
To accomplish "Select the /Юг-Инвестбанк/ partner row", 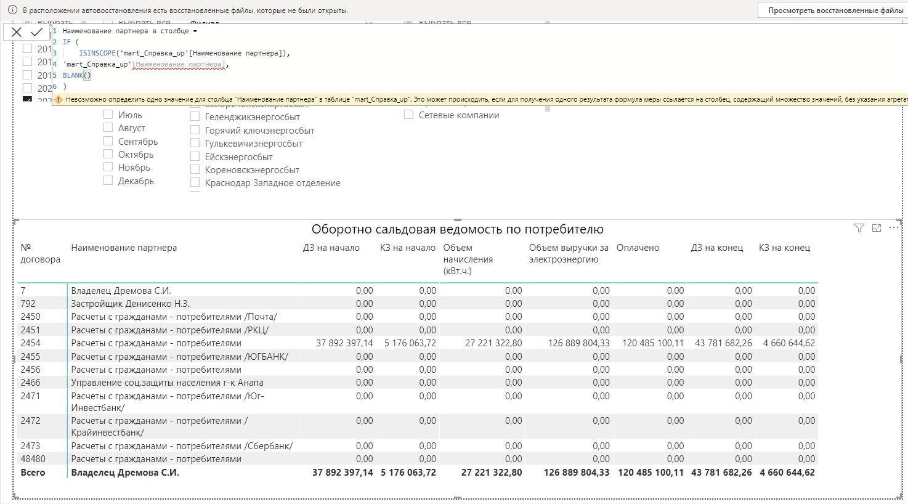I will click(x=418, y=402).
